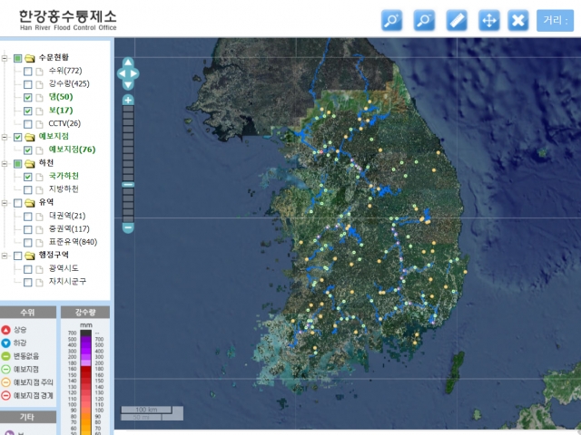Uncheck the 예보지점(76) layer

coord(28,150)
